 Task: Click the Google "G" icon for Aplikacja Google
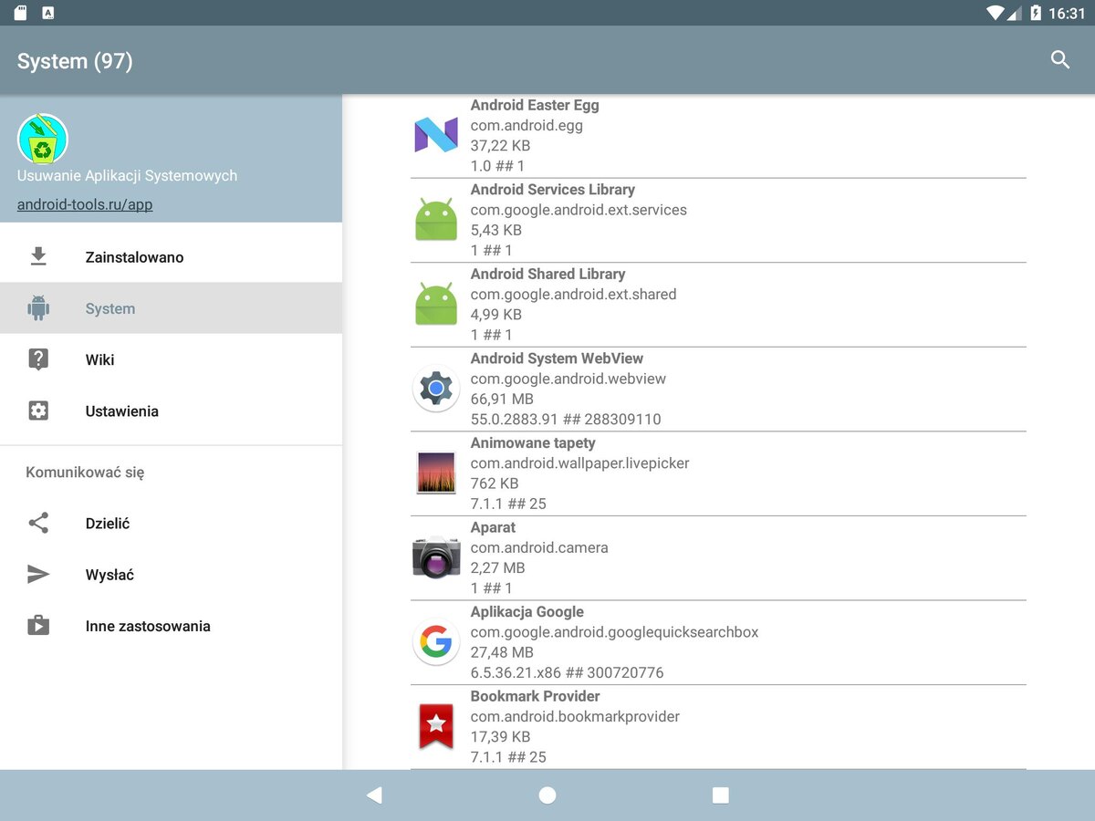436,641
